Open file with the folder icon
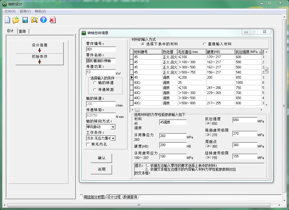 point(16,20)
